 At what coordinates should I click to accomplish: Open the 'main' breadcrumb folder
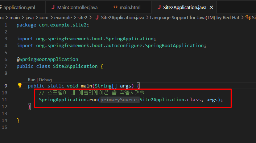coord(15,18)
